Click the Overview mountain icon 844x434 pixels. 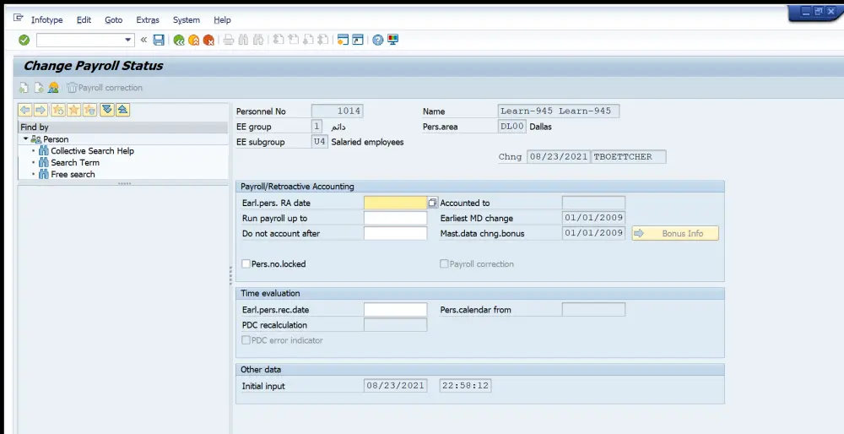[x=53, y=87]
